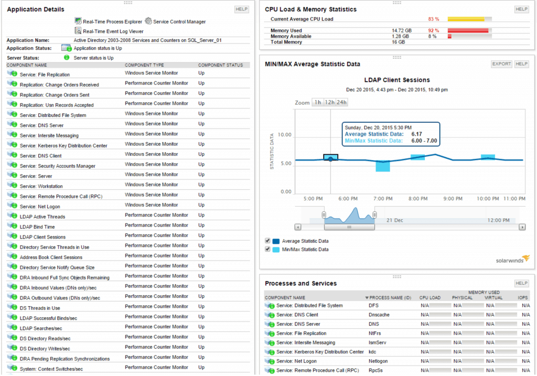Image resolution: width=537 pixels, height=376 pixels.
Task: Select the 1h zoom range
Action: [x=318, y=102]
